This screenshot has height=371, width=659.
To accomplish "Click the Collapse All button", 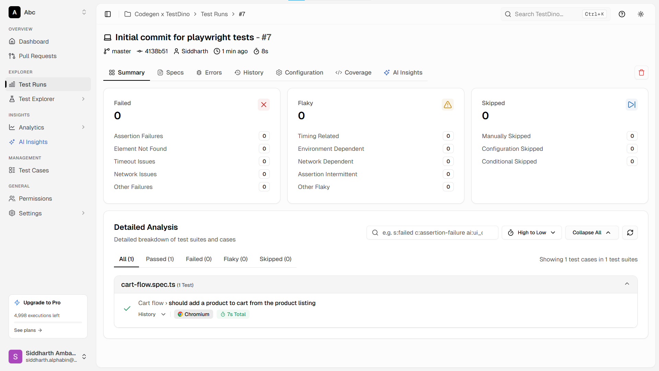I will pos(591,233).
